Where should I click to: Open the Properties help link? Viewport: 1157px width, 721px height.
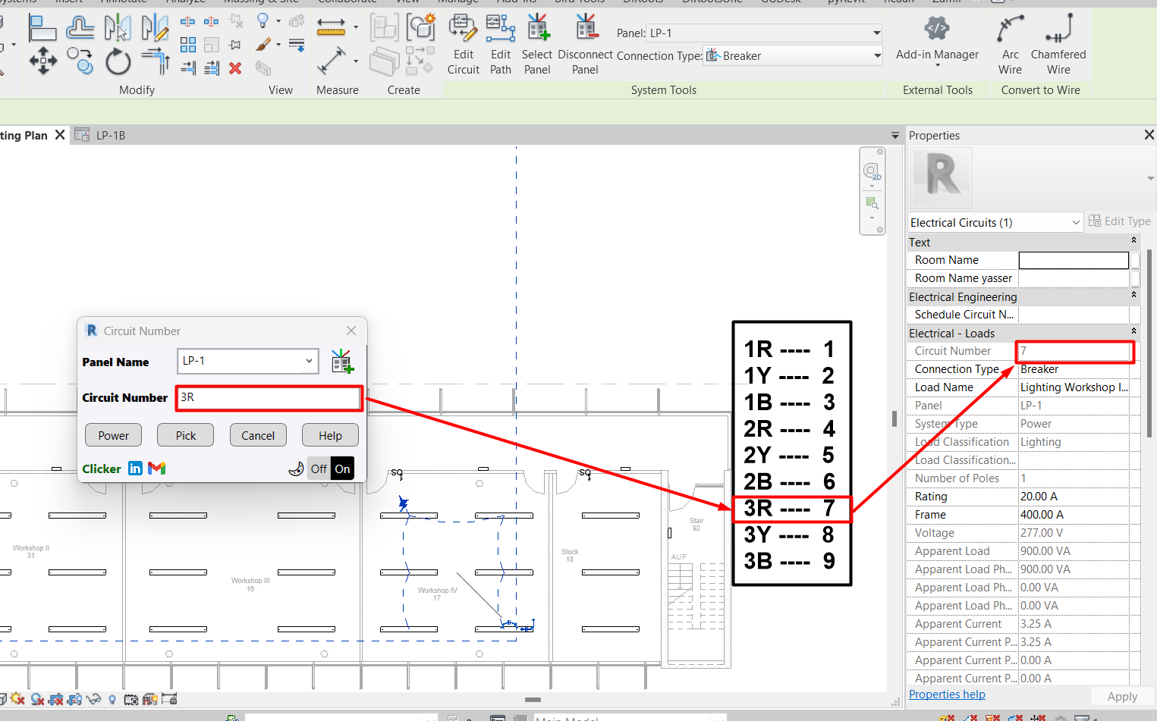click(947, 694)
